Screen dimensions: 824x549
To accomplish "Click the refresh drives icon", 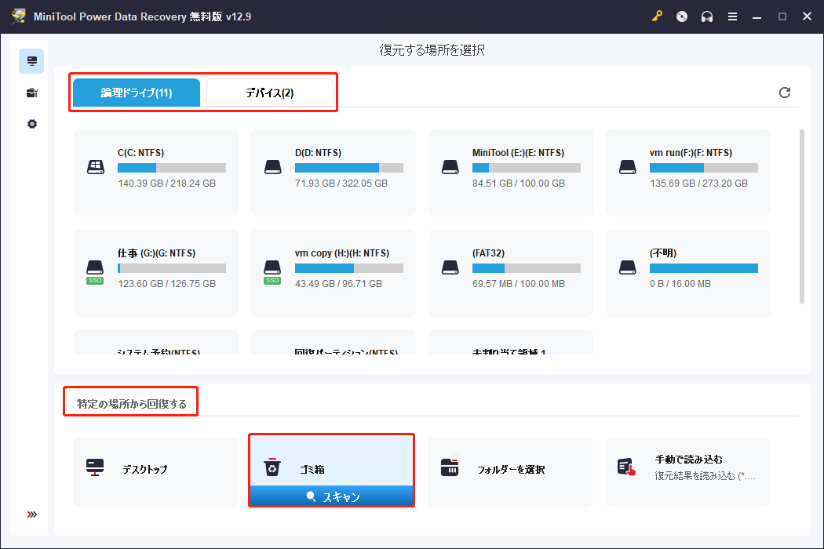I will click(784, 93).
